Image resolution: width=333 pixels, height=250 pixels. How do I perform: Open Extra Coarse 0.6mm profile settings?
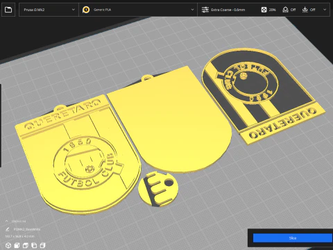(x=228, y=10)
